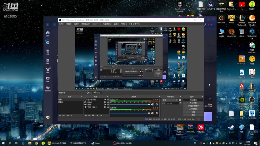Move the source up in sources list

(x=97, y=116)
